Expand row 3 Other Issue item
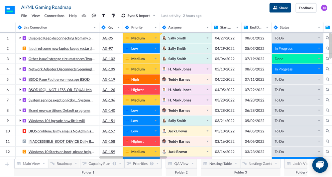Viewport: 332px width, 177px height. click(x=20, y=59)
